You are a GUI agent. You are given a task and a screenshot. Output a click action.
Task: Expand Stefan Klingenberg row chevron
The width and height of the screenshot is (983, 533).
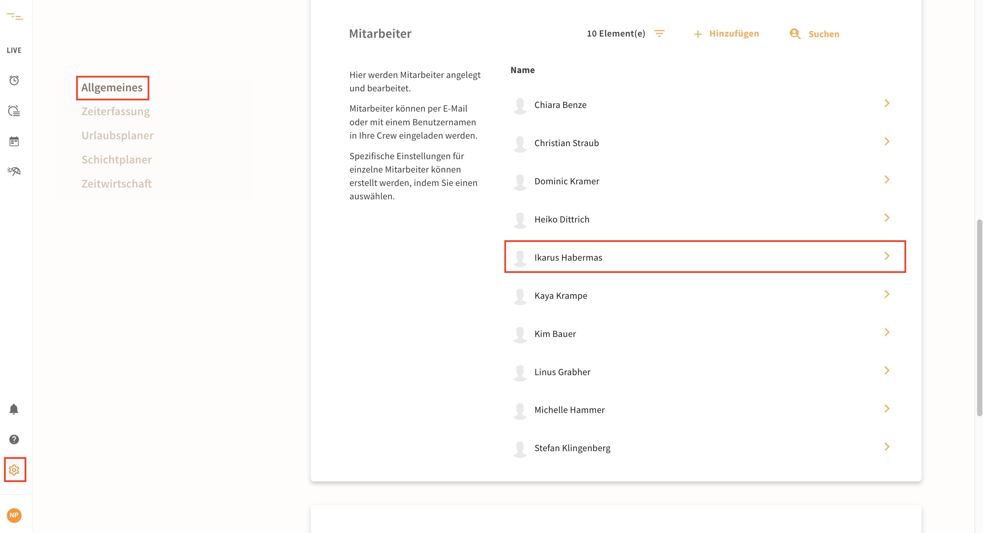[x=886, y=447]
